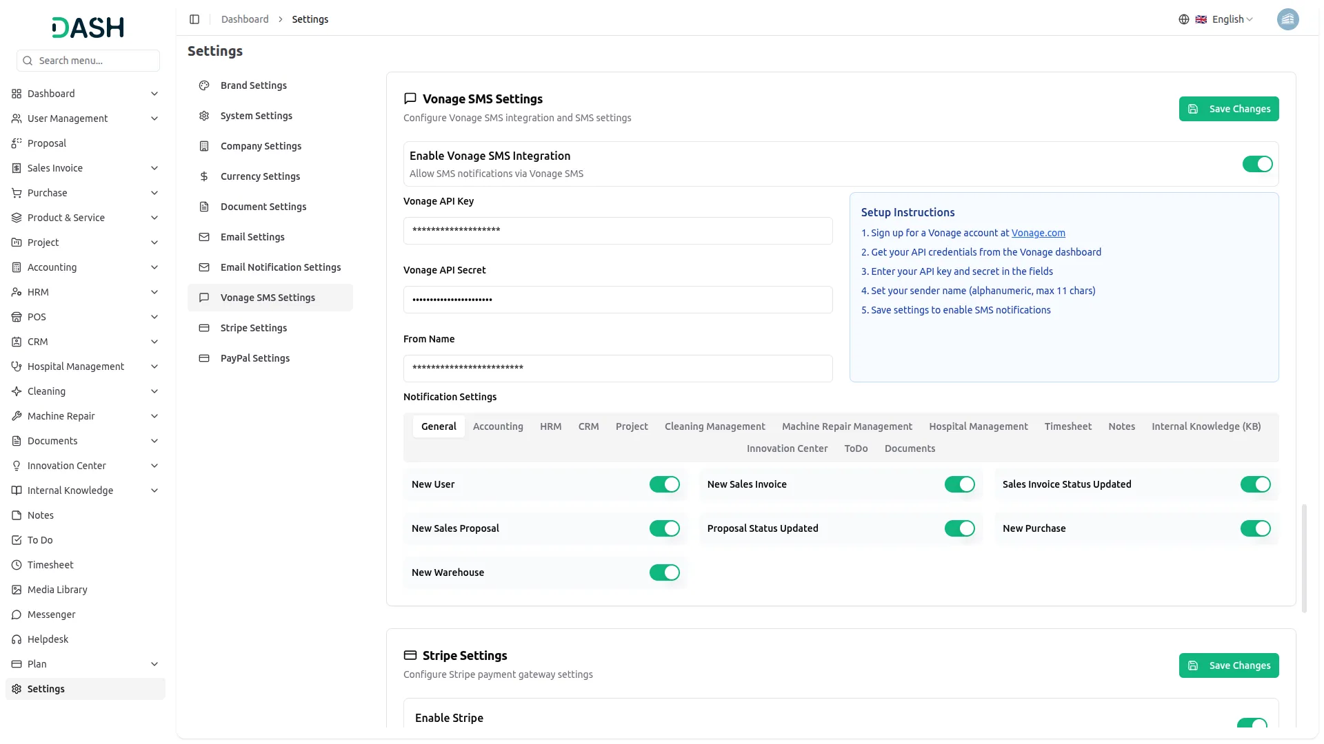Save changes for Vonage SMS Settings
Image resolution: width=1324 pixels, height=744 pixels.
click(x=1229, y=109)
